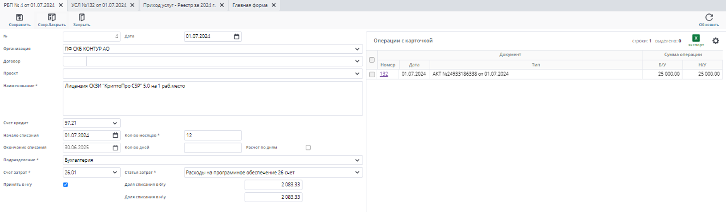Uncheck the Принять в н/у checkbox
The height and width of the screenshot is (219, 727).
[x=65, y=185]
